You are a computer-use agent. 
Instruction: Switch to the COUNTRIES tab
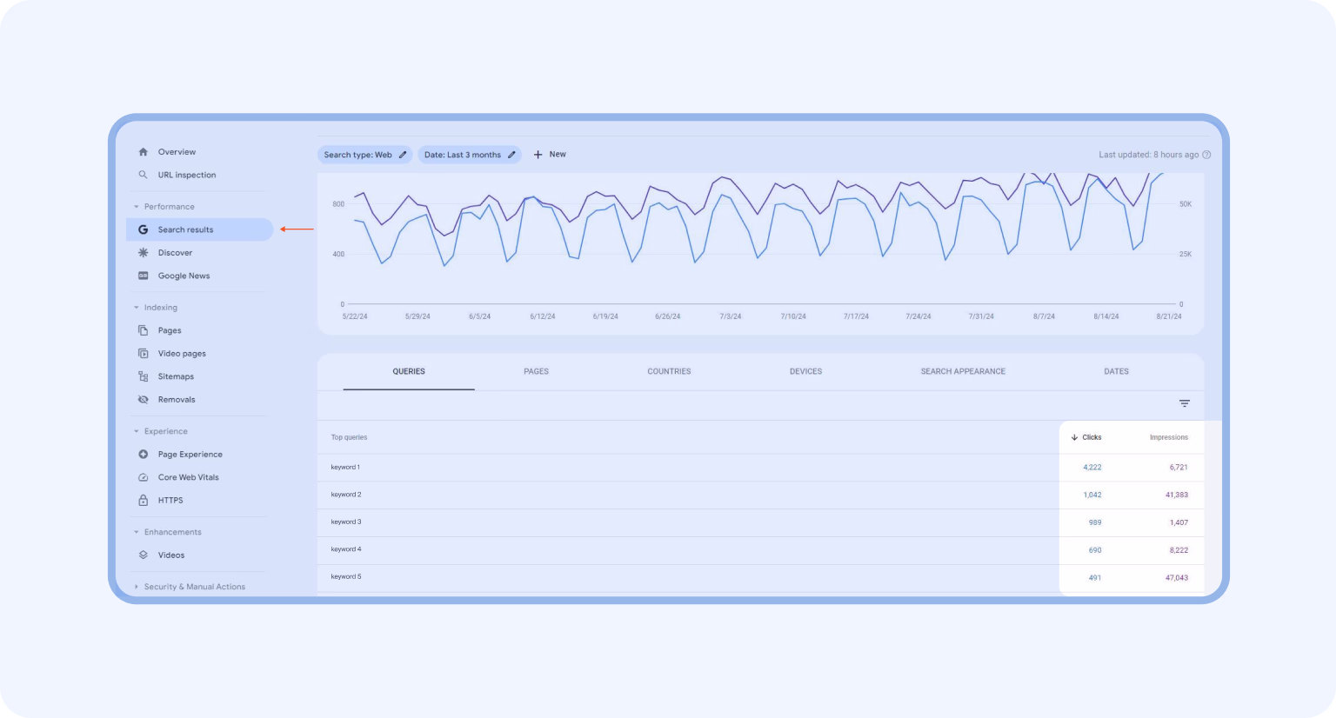tap(669, 371)
